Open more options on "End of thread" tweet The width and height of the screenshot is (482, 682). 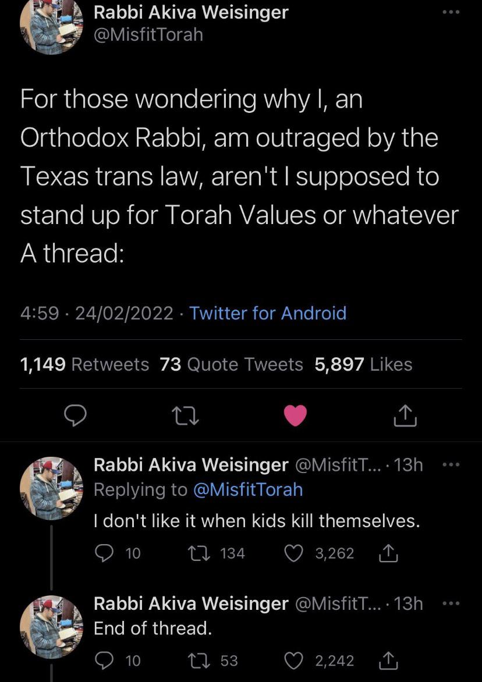click(x=451, y=603)
